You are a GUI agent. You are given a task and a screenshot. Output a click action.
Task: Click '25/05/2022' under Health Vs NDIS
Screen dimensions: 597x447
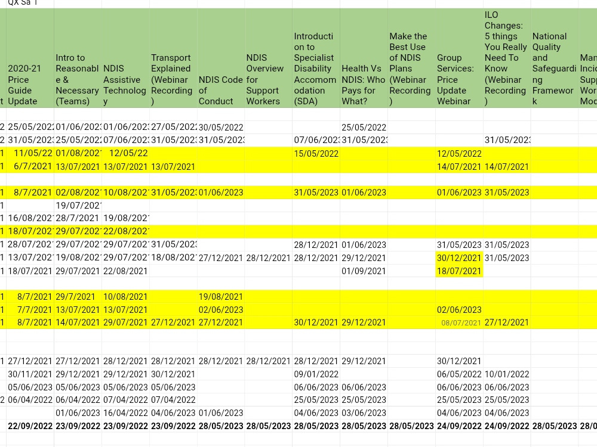pos(364,128)
